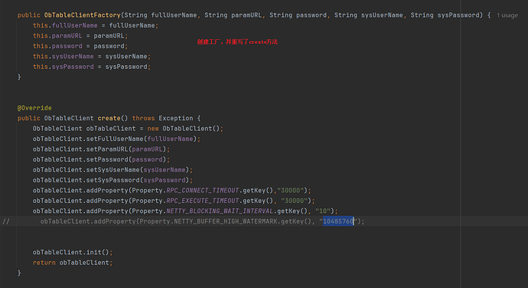Click "30000" value on RPC_EXECUTE_TIMEOUT line
This screenshot has width=528, height=288.
294,201
